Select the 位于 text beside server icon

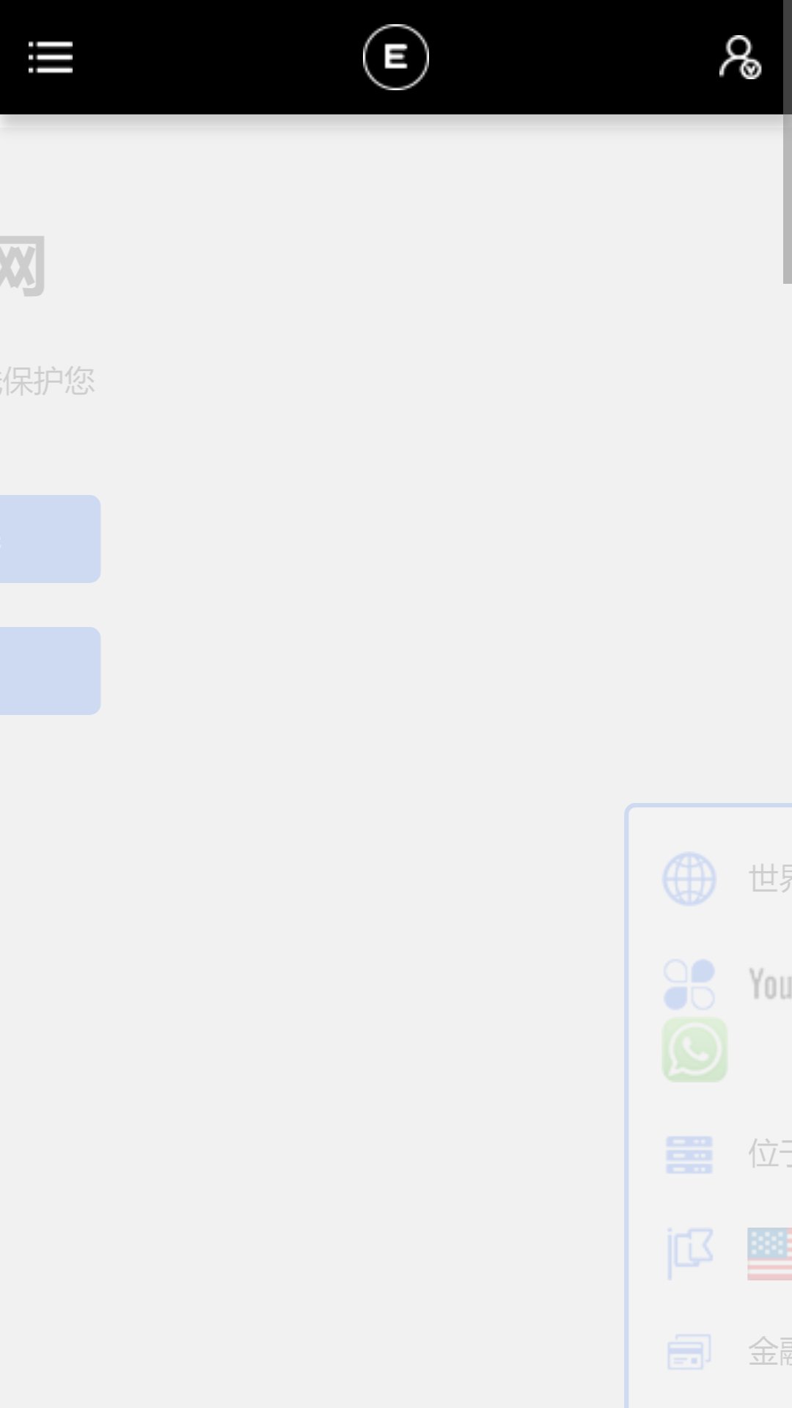(x=770, y=1154)
